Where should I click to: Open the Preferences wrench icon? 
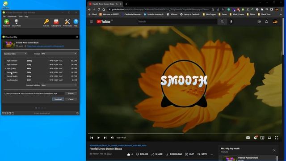click(67, 23)
